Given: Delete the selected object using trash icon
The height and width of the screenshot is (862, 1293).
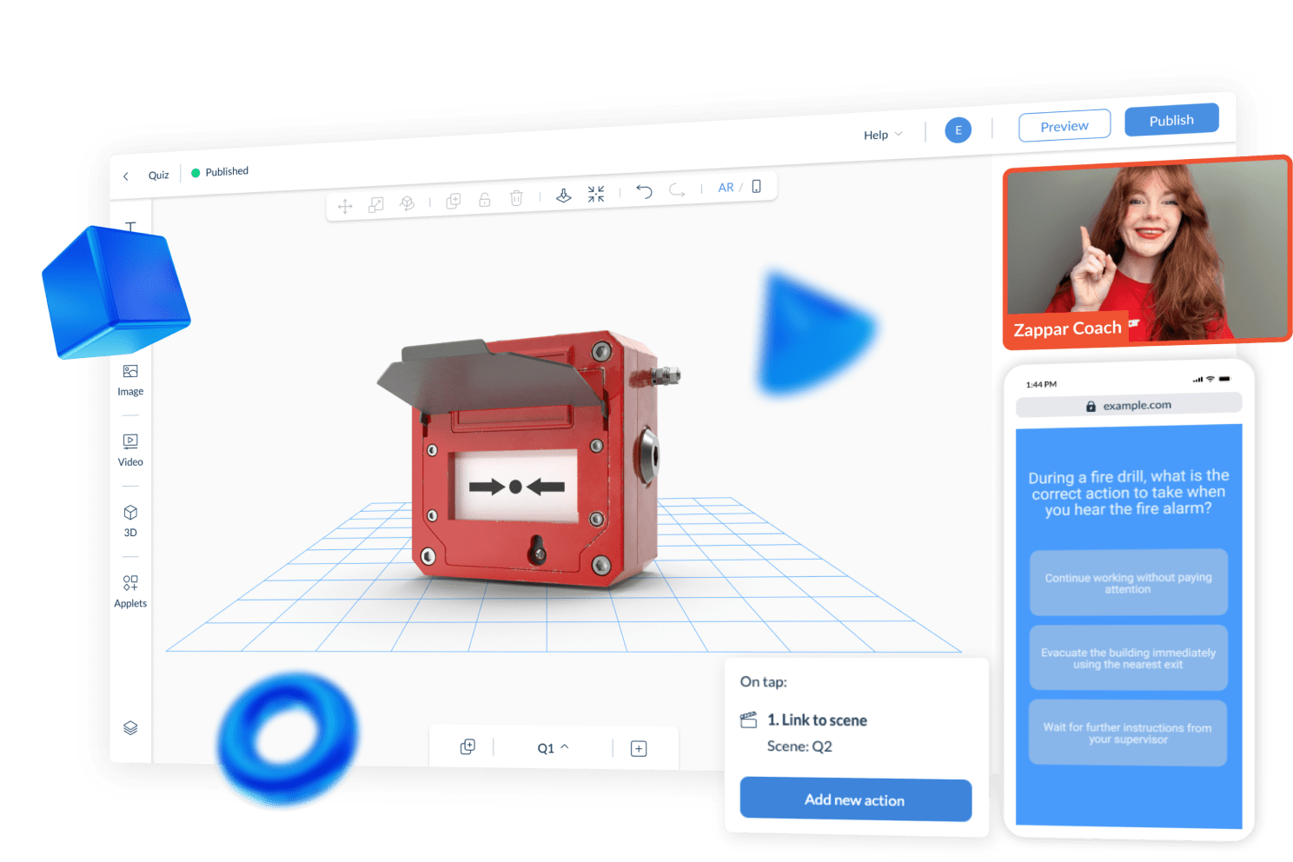Looking at the screenshot, I should point(516,197).
